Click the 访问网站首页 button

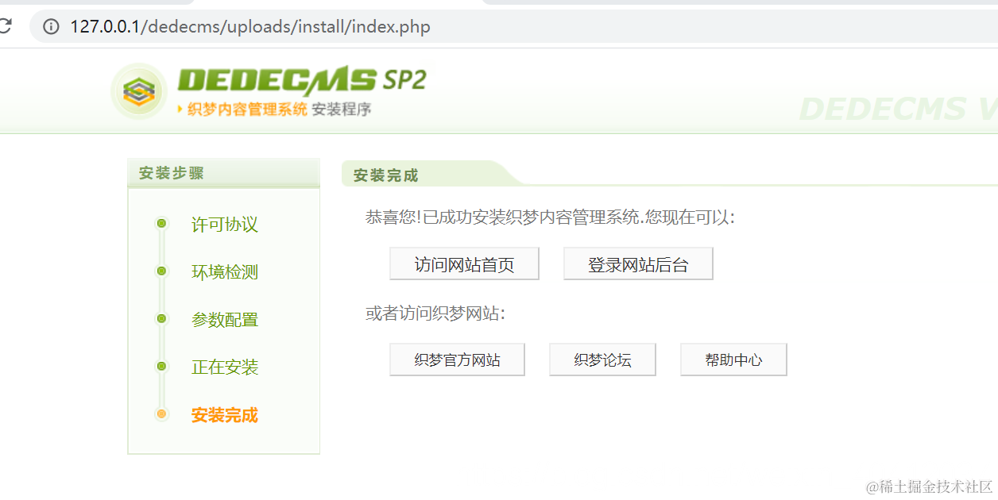[464, 264]
